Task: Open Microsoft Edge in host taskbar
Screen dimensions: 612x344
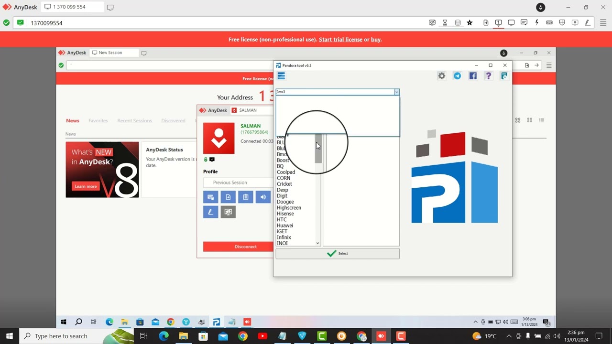Action: pos(164,336)
